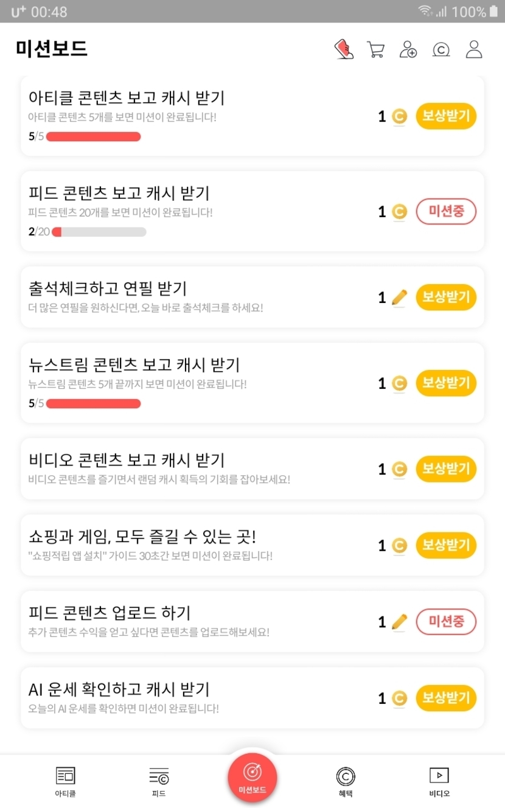Tap 미션중 on 피드 콘텐츠 보고 mission
Viewport: 505px width, 808px height.
[446, 212]
